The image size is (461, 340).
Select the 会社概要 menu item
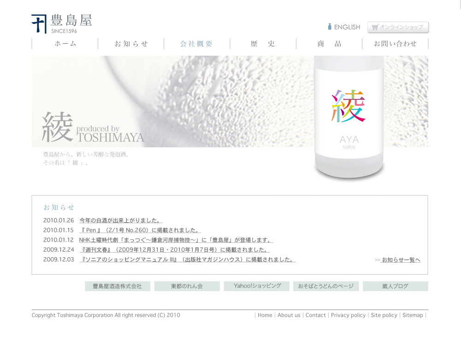click(x=196, y=44)
